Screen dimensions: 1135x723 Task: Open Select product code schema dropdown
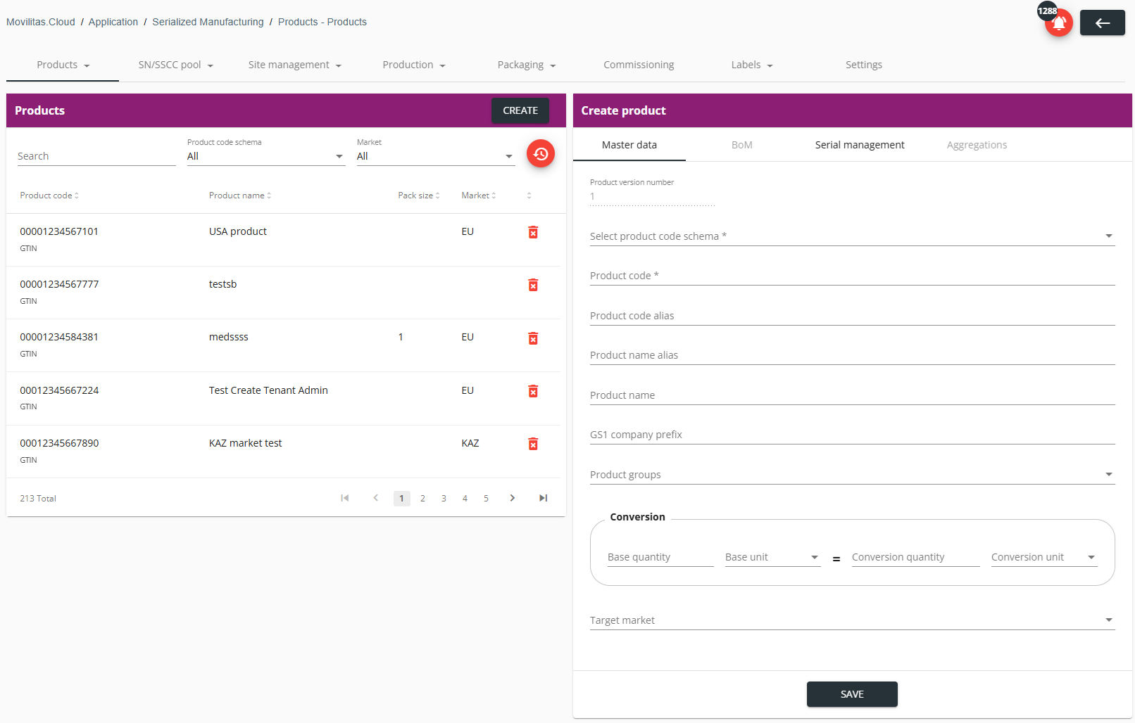tap(852, 236)
